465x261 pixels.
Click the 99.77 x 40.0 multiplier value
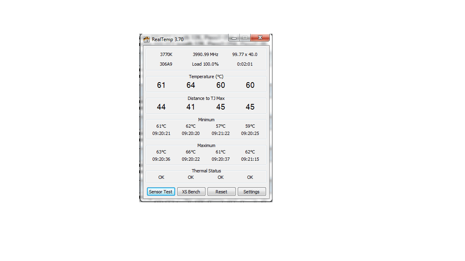(245, 54)
